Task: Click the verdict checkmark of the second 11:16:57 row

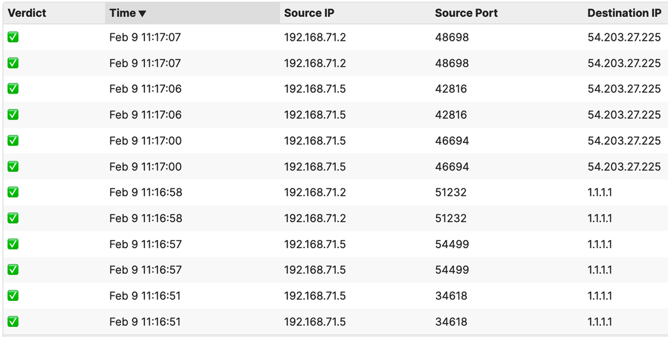Action: pos(13,269)
